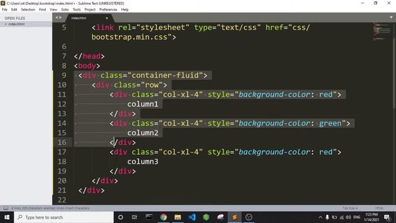The image size is (396, 223).
Task: Click line number 16 in gutter
Action: (62, 142)
